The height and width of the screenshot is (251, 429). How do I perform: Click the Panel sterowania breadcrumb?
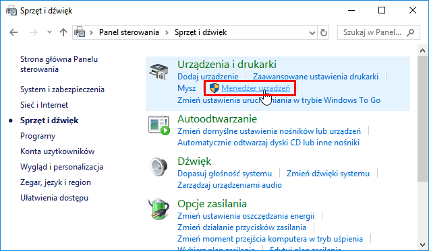pos(129,32)
